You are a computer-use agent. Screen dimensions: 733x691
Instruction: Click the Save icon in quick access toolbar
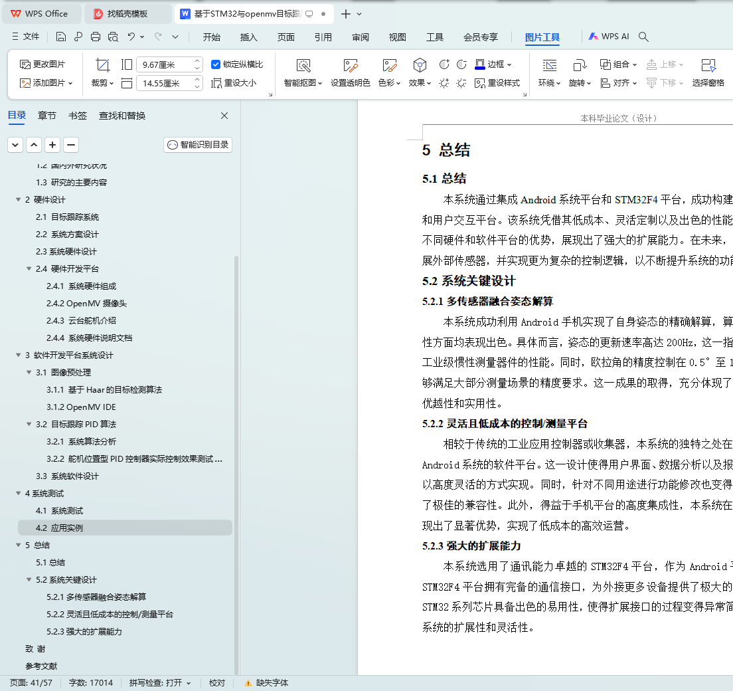(x=61, y=37)
